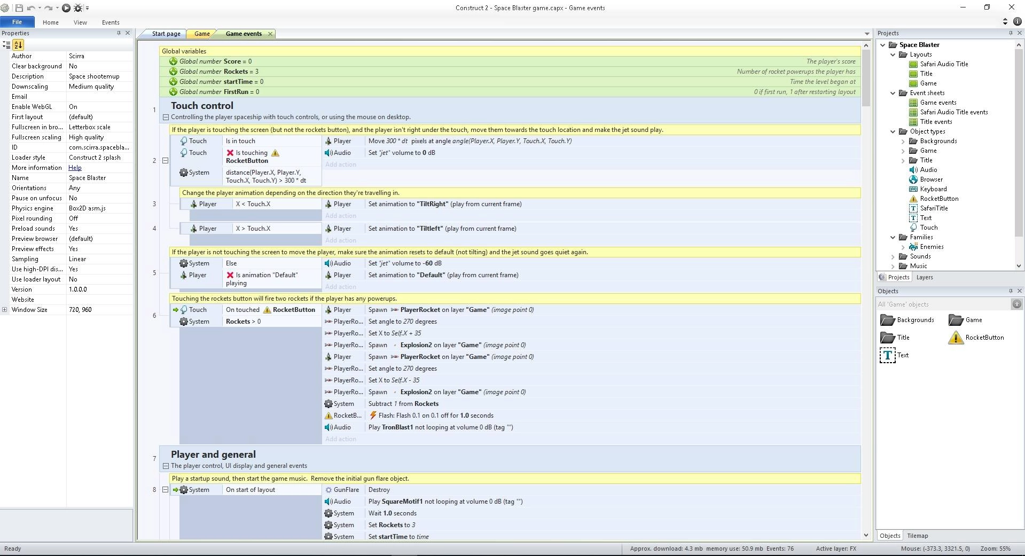Click the Browser globe icon in Projects tree
The width and height of the screenshot is (1025, 556).
point(913,179)
